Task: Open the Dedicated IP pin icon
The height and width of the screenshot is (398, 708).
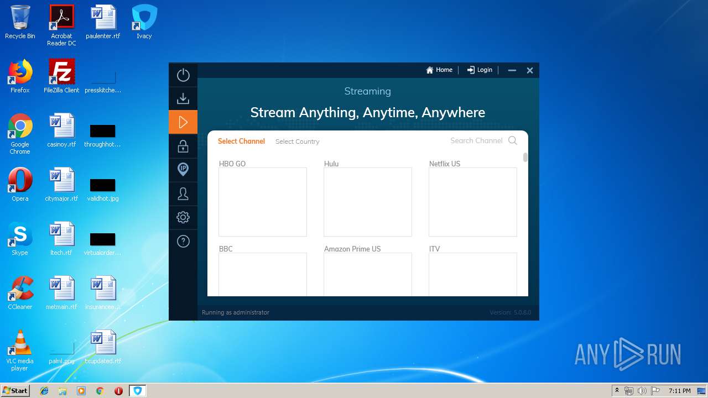Action: point(183,170)
